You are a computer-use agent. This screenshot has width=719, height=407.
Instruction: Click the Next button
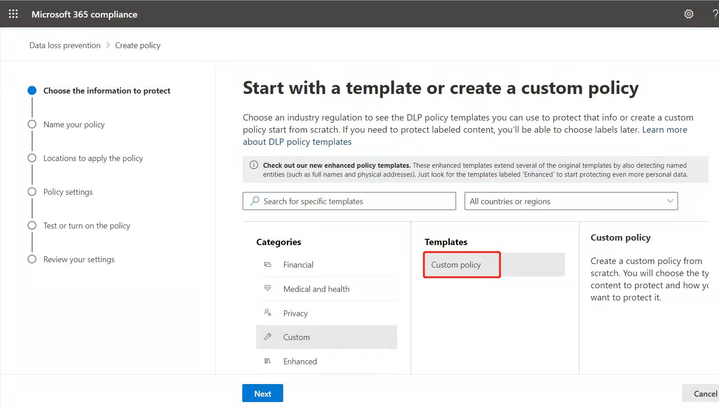[262, 393]
